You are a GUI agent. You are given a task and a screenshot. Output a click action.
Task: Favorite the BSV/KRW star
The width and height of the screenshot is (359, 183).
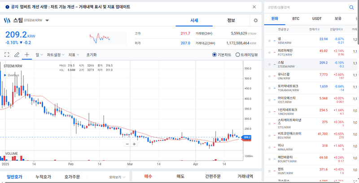tap(270, 136)
